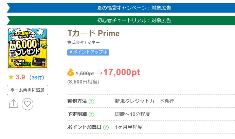Screen dimensions: 235x139
Task: Click the Tカード Prime title
Action: pos(94,33)
